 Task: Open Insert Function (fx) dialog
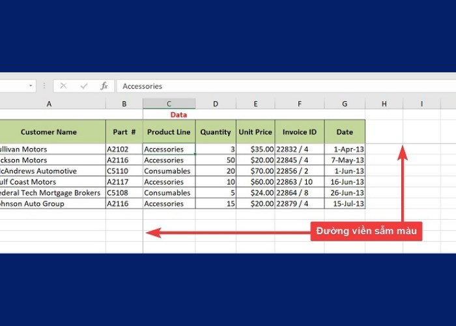click(x=104, y=86)
